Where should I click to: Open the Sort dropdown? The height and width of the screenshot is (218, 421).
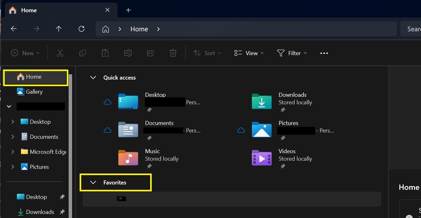(x=207, y=53)
